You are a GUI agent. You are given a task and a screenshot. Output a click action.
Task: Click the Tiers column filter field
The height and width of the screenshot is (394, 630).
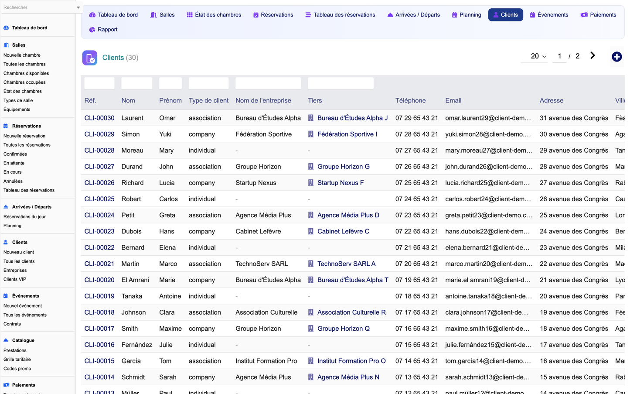(341, 83)
